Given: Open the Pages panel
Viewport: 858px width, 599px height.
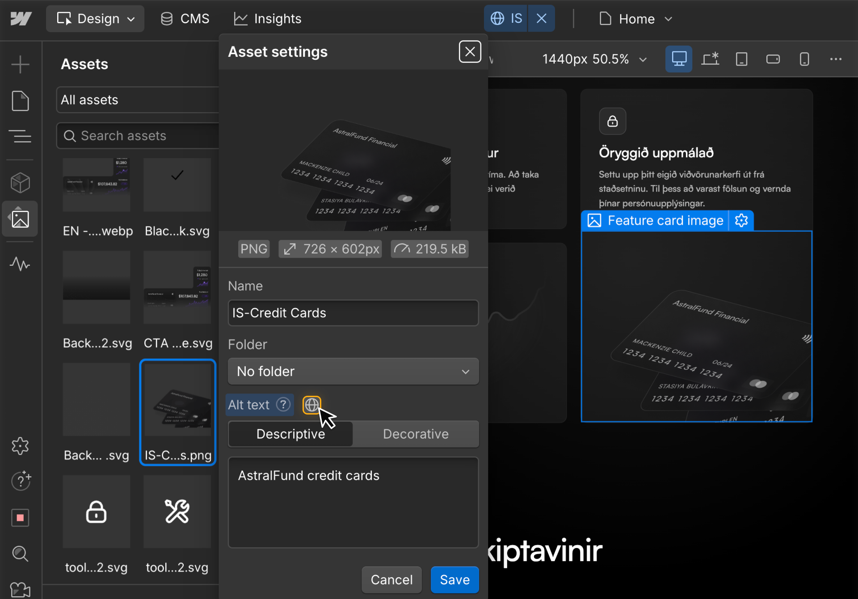Looking at the screenshot, I should [x=20, y=101].
